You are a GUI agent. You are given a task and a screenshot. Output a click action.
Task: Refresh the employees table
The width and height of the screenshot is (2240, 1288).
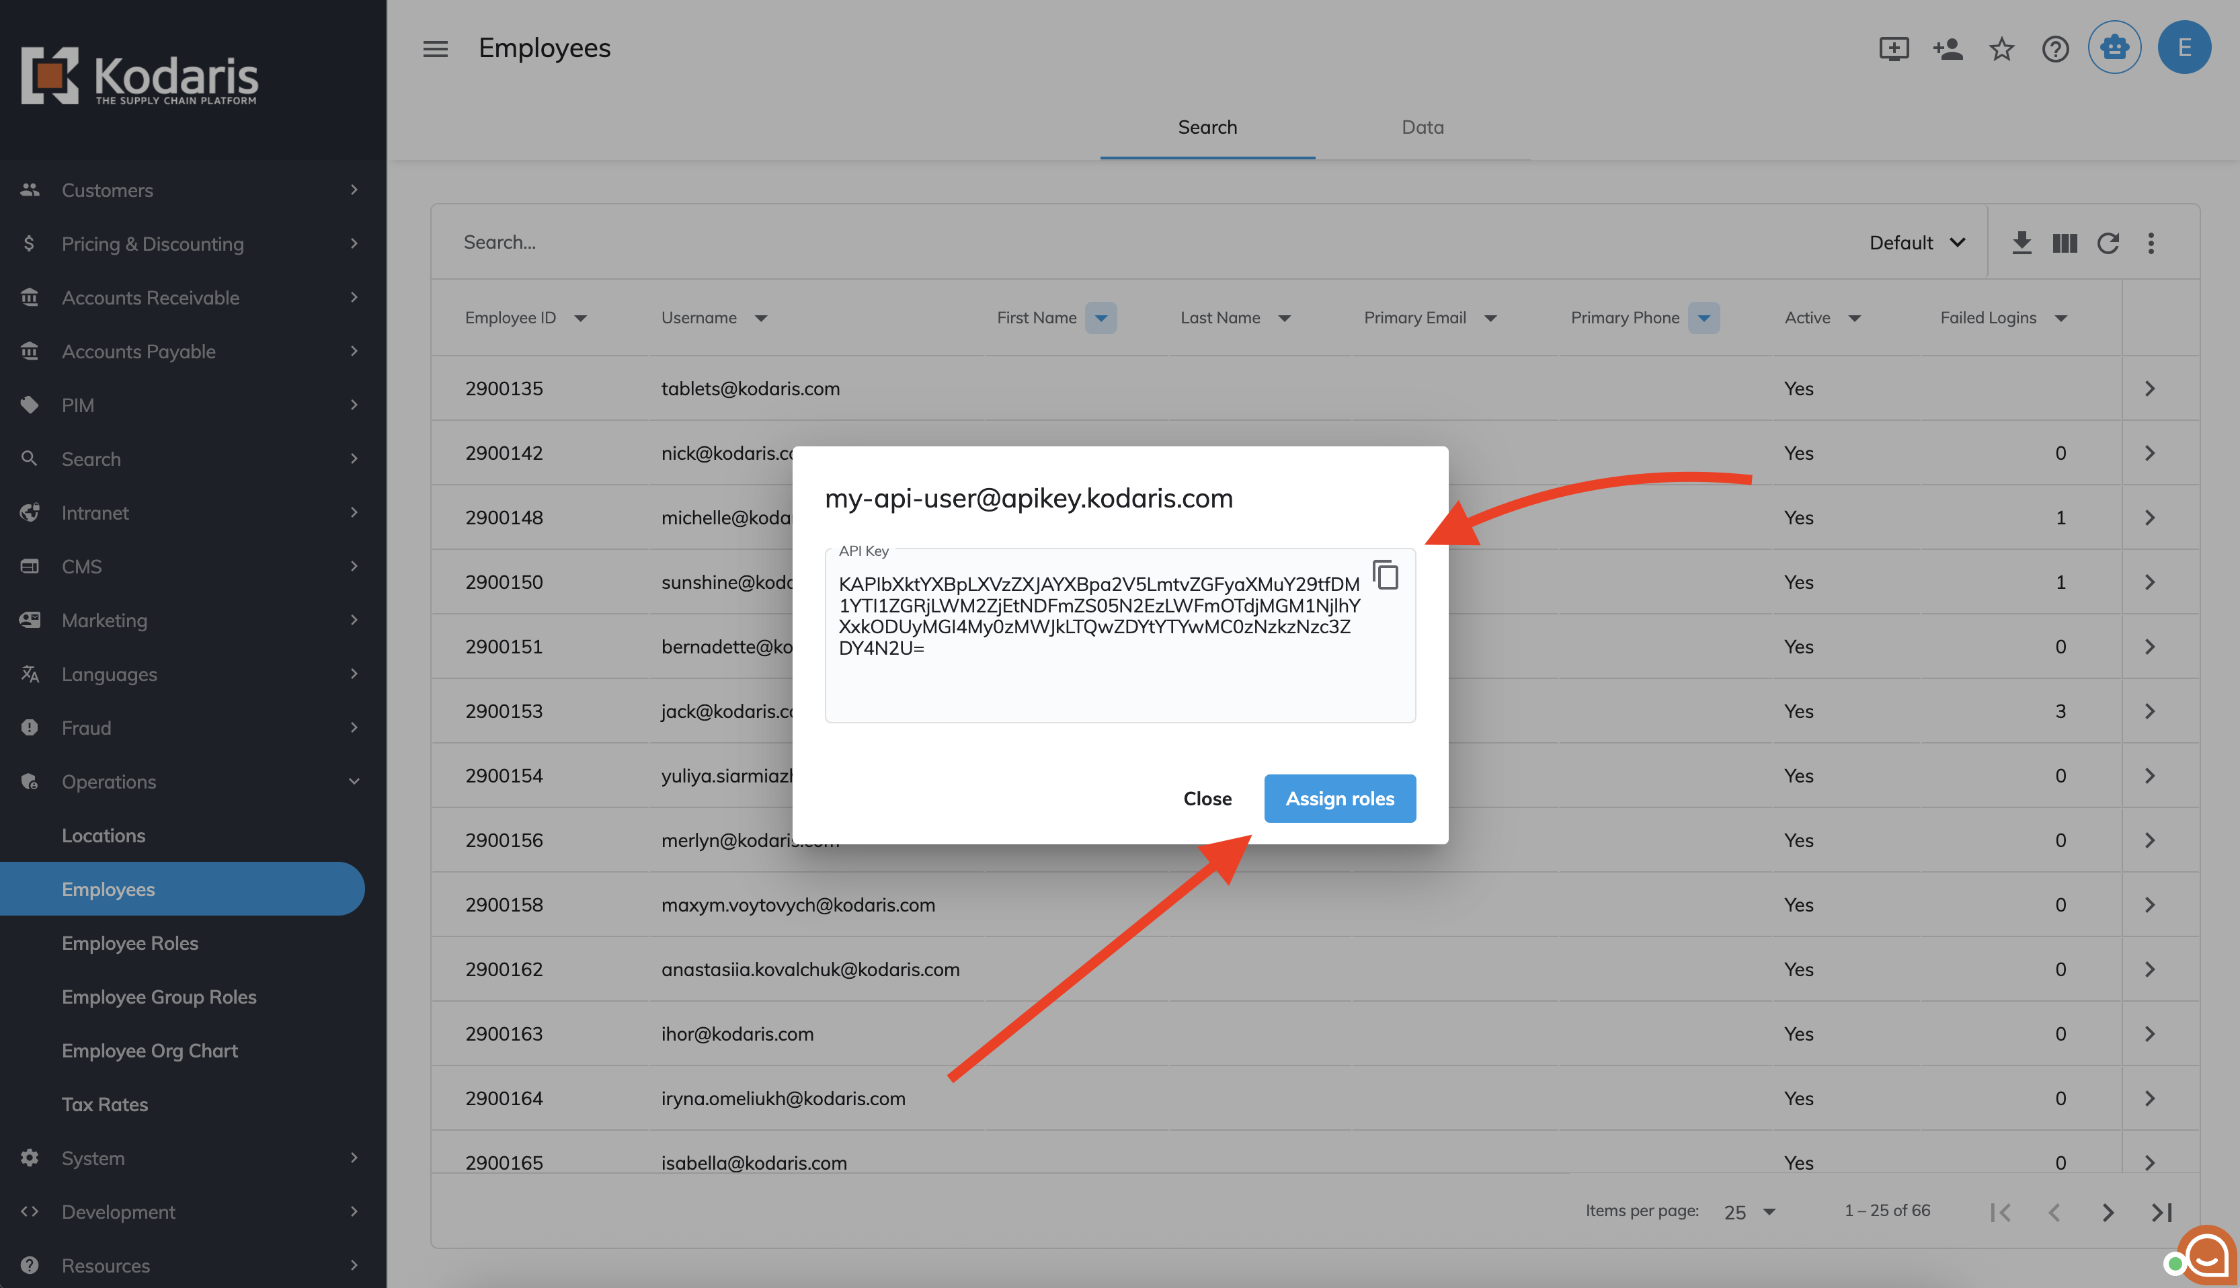tap(2108, 243)
